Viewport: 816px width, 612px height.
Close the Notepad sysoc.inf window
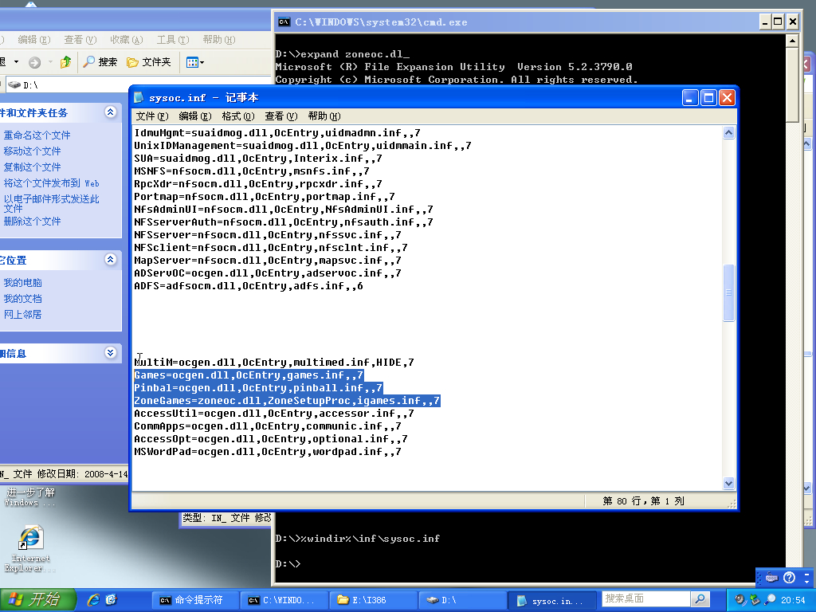(x=727, y=98)
